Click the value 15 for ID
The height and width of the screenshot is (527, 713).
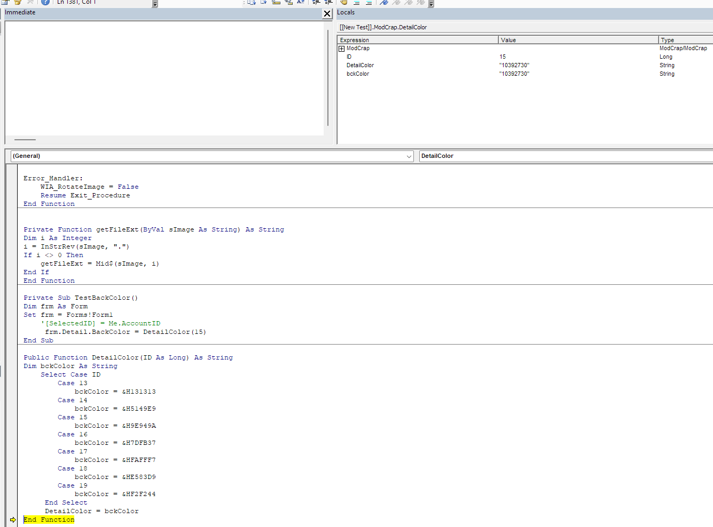[x=503, y=57]
